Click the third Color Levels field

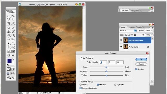click(120, 62)
